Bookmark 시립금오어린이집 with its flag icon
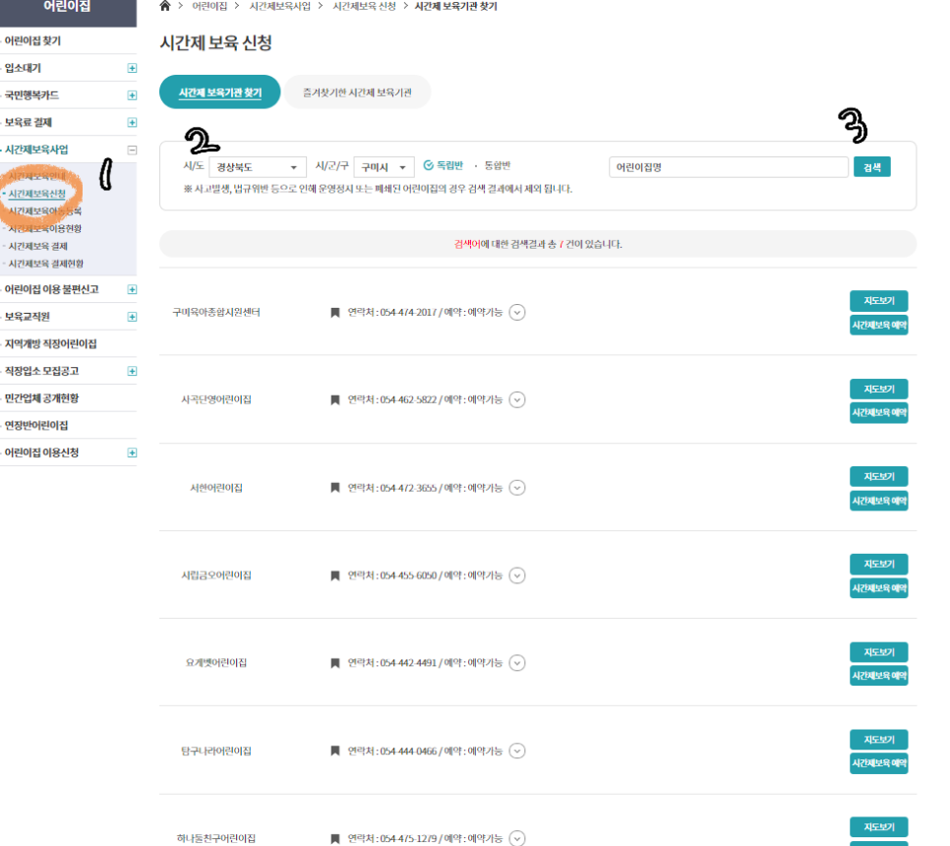This screenshot has height=846, width=950. (334, 575)
